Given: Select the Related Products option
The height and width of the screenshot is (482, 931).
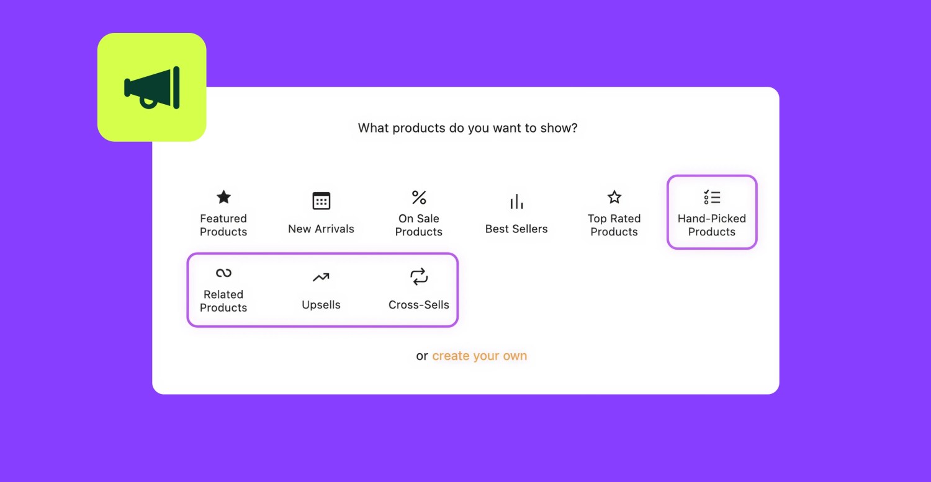Looking at the screenshot, I should 223,290.
